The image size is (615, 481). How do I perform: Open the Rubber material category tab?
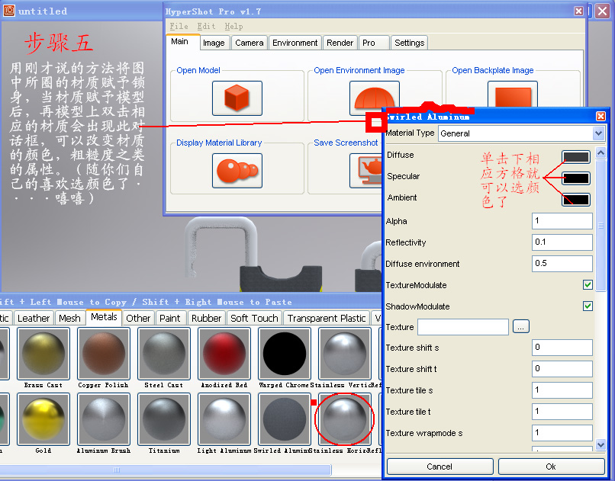pyautogui.click(x=206, y=318)
